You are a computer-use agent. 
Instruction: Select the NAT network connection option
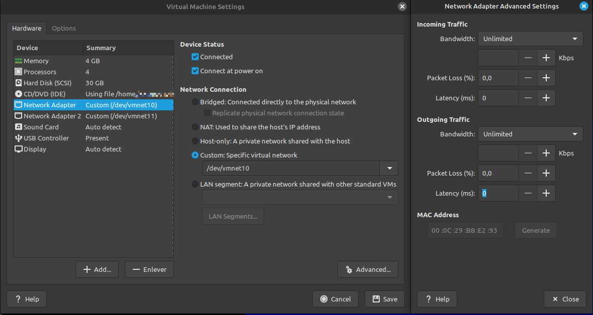[195, 127]
